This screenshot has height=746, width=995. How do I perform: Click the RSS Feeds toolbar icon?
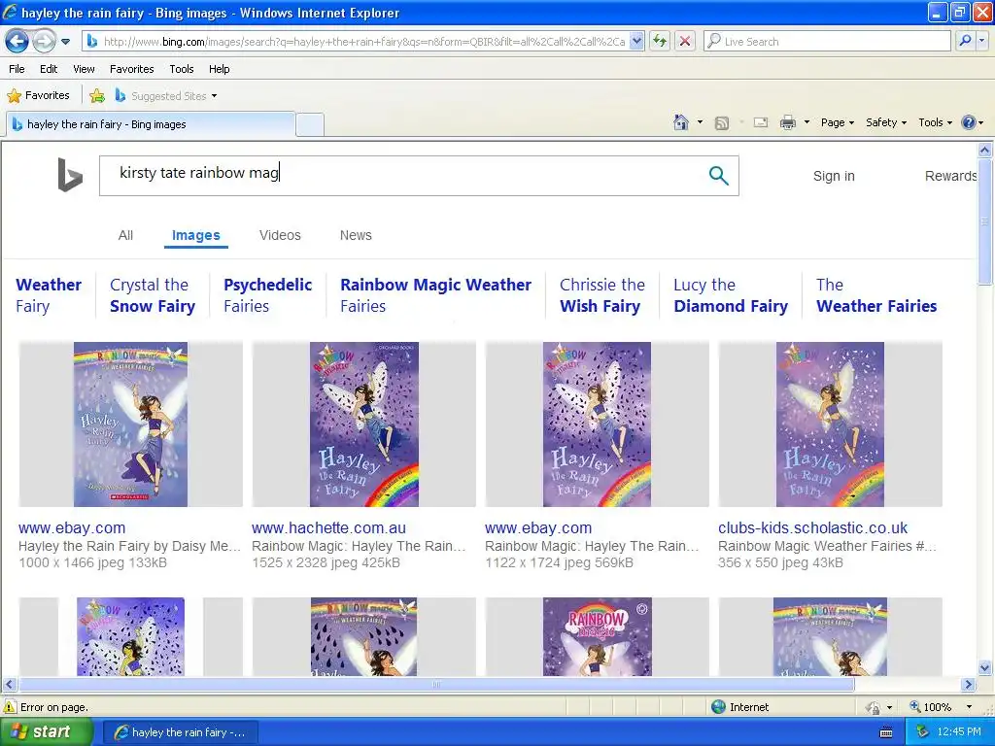point(722,123)
